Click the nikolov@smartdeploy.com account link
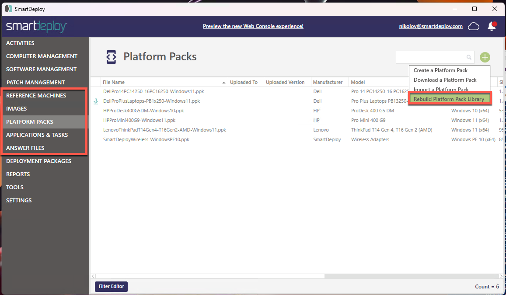This screenshot has height=295, width=506. point(430,26)
